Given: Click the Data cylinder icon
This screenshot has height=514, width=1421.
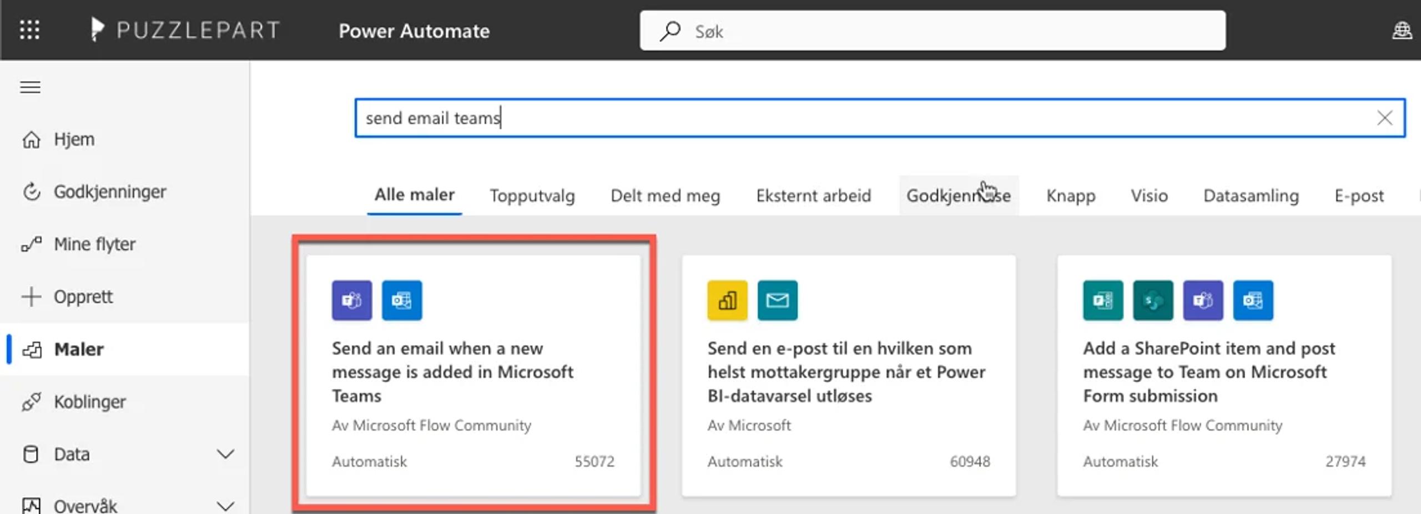Looking at the screenshot, I should click(31, 455).
